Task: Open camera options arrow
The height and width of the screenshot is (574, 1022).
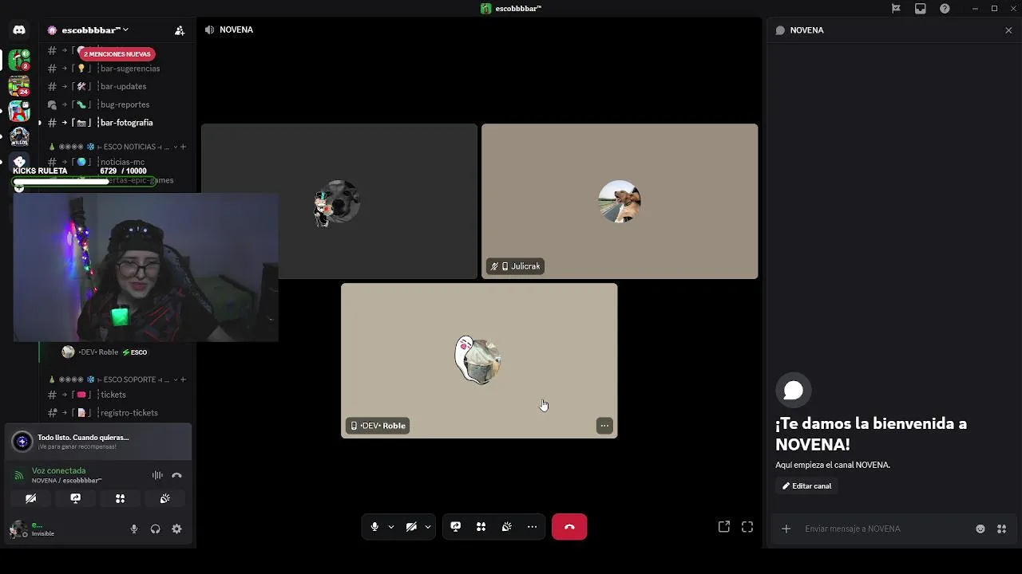Action: click(428, 527)
